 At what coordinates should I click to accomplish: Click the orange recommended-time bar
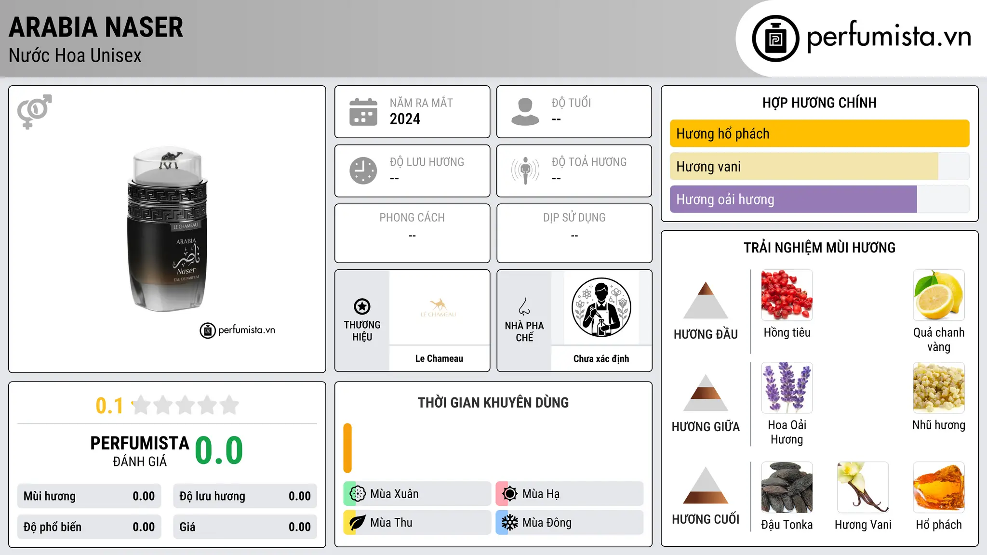pos(347,448)
